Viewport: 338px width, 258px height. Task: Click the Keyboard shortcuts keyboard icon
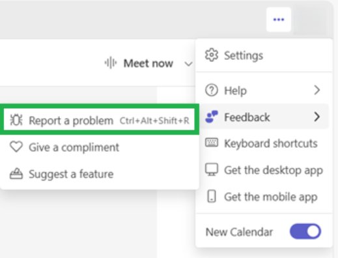pos(212,143)
